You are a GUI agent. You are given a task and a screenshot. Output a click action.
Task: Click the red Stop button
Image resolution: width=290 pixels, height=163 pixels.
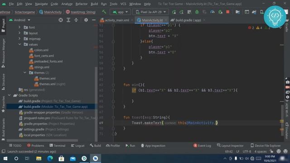(x=227, y=12)
